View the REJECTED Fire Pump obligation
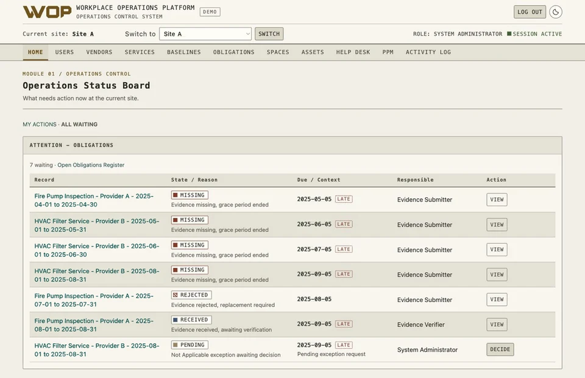The height and width of the screenshot is (378, 585). (x=497, y=299)
